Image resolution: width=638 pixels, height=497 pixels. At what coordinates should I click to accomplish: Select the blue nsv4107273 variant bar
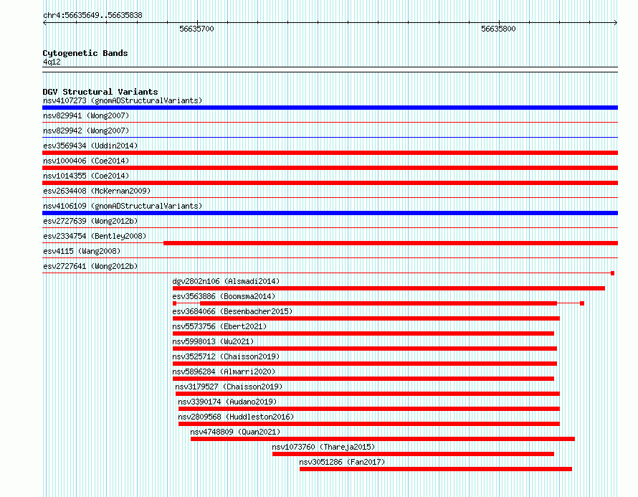click(x=330, y=108)
